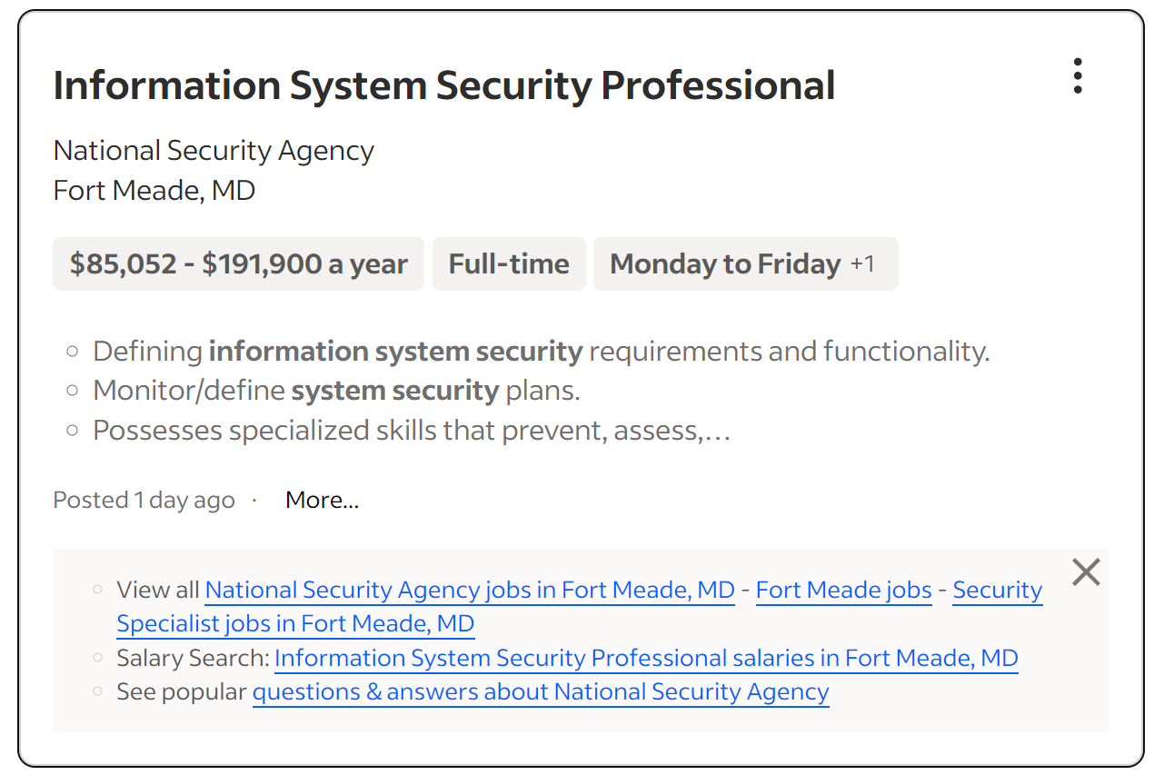Viewport: 1154px width, 775px height.
Task: Open Security Specialist jobs in Fort Meade link
Action: tap(295, 624)
